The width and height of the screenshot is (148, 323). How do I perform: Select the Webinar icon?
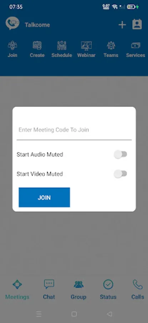(x=86, y=46)
